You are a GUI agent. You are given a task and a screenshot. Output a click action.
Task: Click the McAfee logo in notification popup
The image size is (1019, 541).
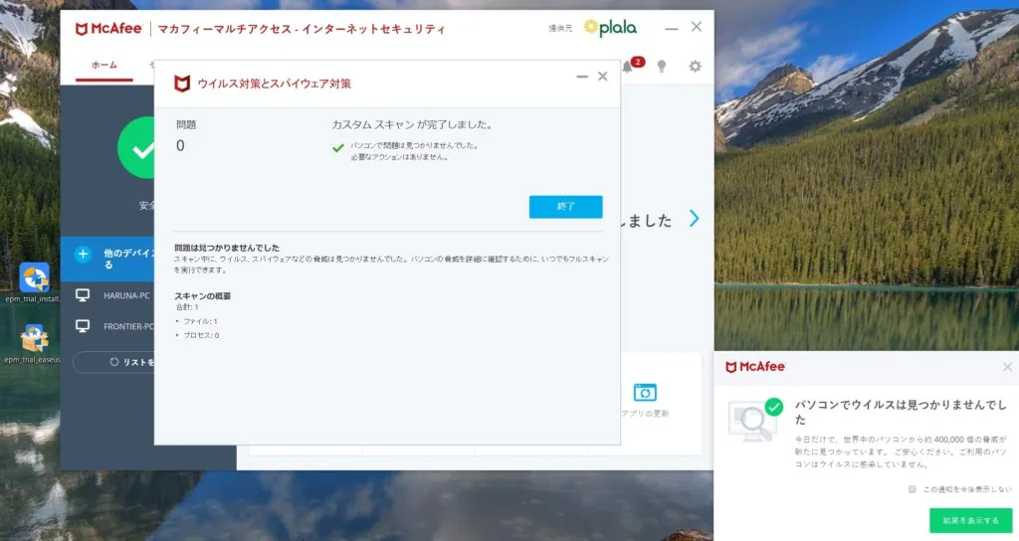tap(755, 367)
